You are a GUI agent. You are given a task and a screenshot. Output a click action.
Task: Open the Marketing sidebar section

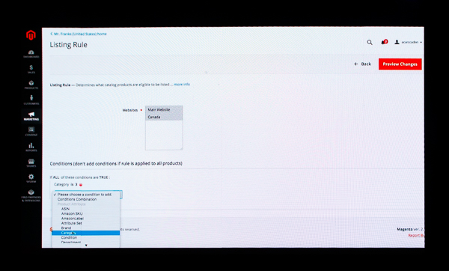(x=31, y=116)
